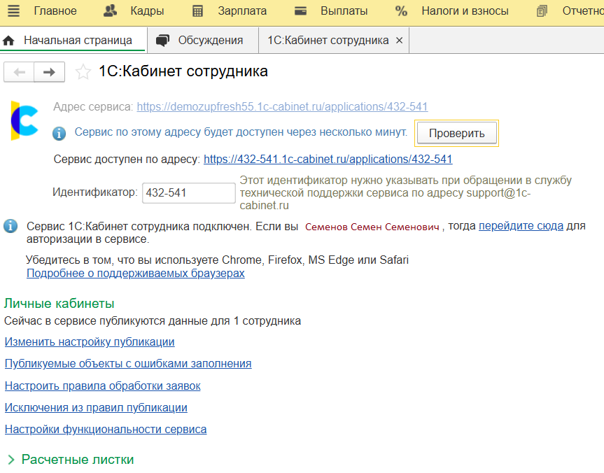Click the home icon on Начальная страница tab
Screen dimensions: 604x473
8,41
